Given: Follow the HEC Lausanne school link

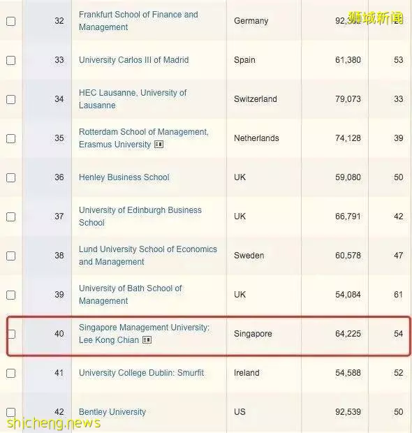Looking at the screenshot, I should click(133, 99).
